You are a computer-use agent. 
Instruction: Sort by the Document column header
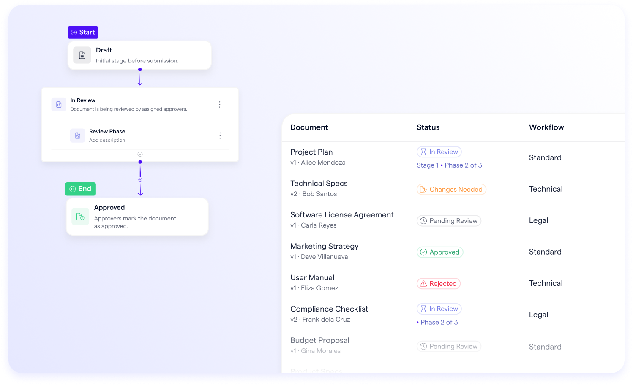click(x=309, y=127)
